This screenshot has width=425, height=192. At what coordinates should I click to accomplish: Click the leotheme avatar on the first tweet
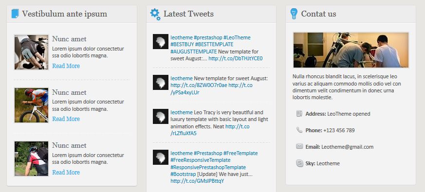coord(161,41)
